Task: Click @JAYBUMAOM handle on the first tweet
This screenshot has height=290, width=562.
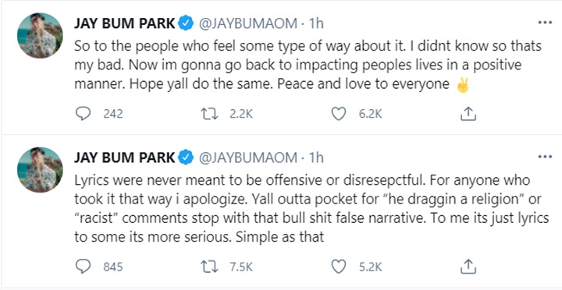Action: tap(247, 23)
